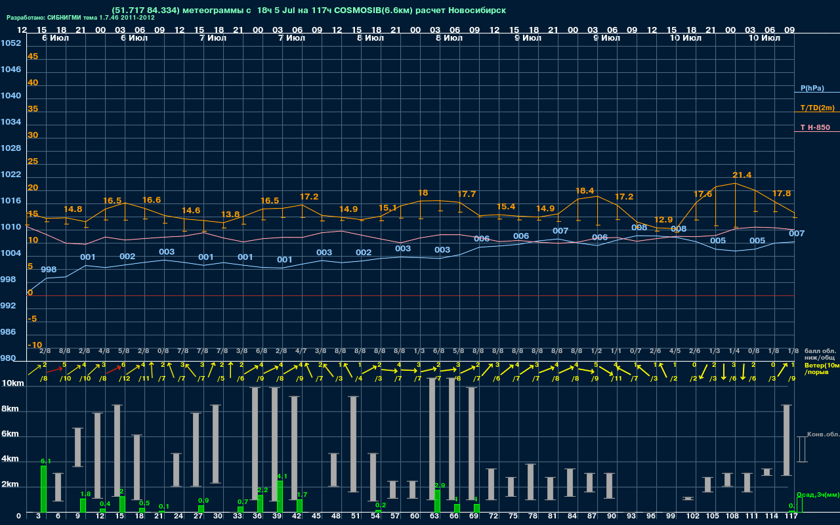
Task: Click the балл обл. ниж/общ legend text
Action: tap(819, 354)
